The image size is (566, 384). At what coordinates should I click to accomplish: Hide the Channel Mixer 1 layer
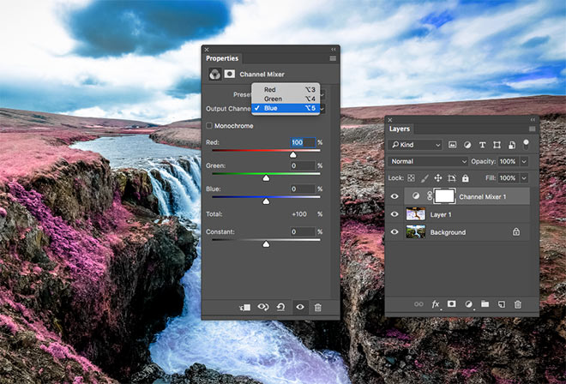pos(394,196)
